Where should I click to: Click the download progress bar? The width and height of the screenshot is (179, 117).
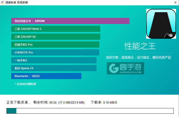(90, 111)
